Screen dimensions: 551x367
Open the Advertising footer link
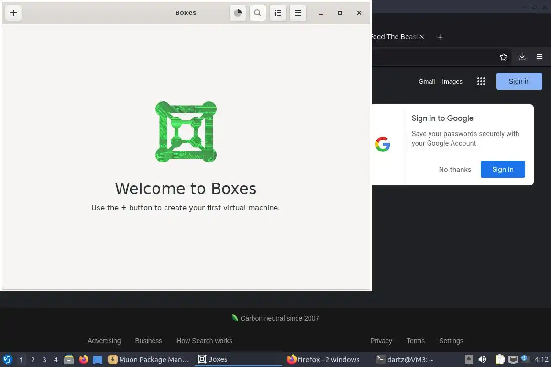click(104, 341)
